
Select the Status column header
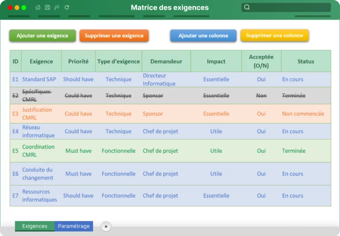click(x=306, y=61)
